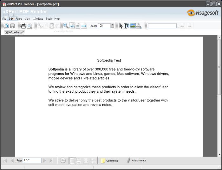Minimize the eXPert PDF Reader window

[208, 4]
